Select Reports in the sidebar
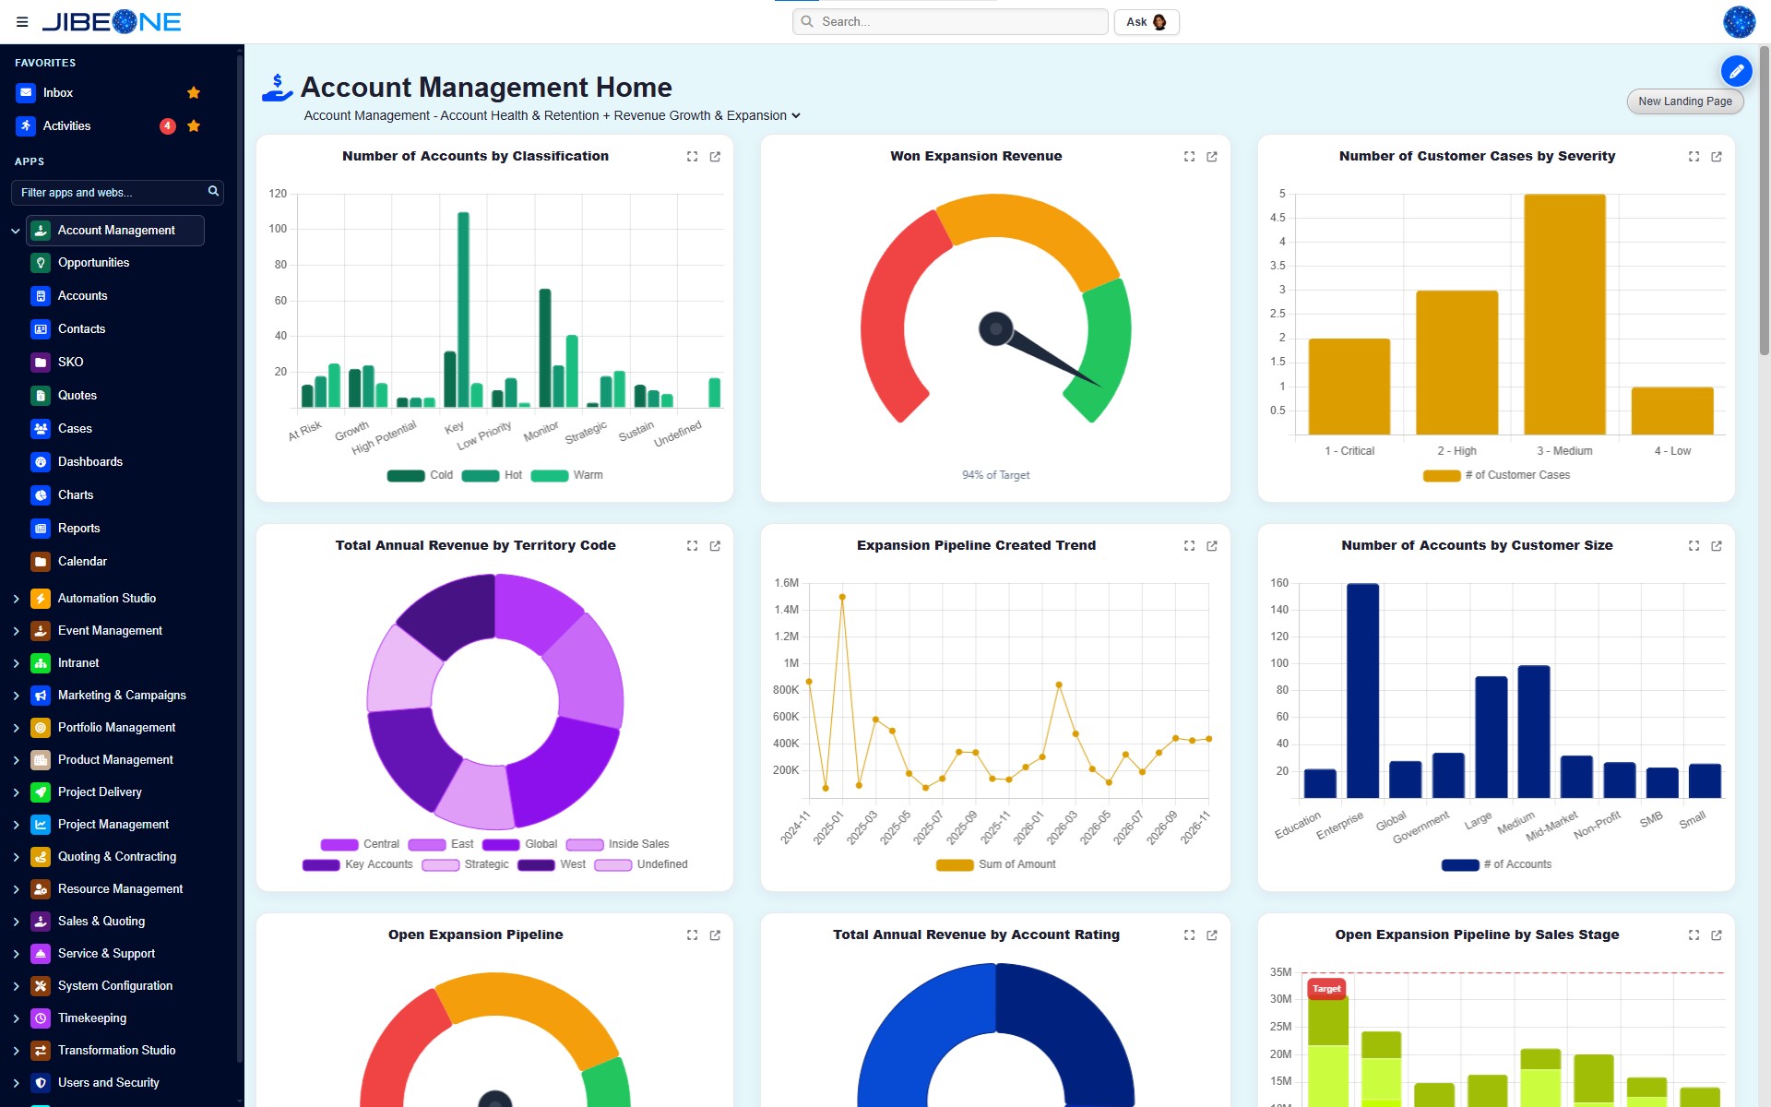The height and width of the screenshot is (1107, 1771). [x=78, y=529]
